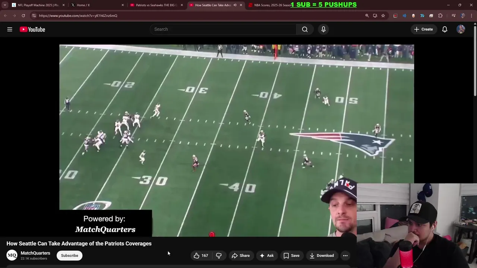The width and height of the screenshot is (477, 268).
Task: Open the Chrome three-dot menu
Action: (472, 16)
